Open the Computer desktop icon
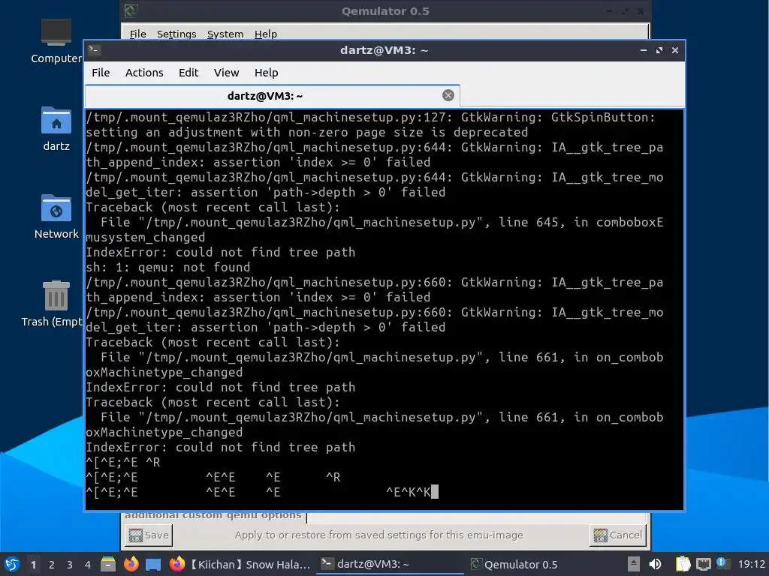The height and width of the screenshot is (576, 769). tap(56, 40)
